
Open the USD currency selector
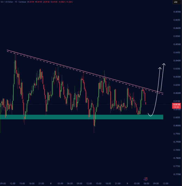pyautogui.click(x=177, y=2)
